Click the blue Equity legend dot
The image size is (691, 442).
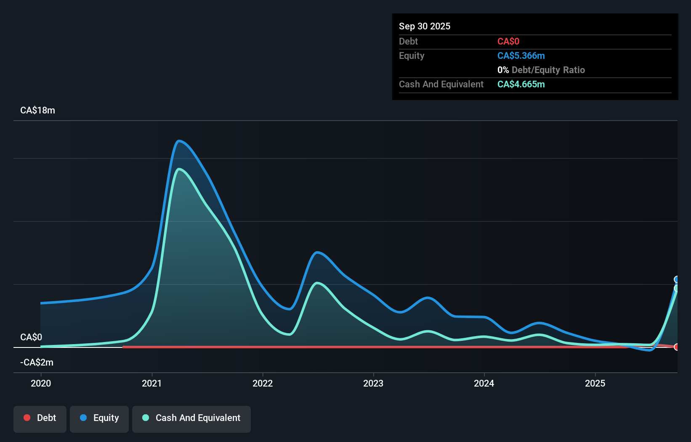(x=84, y=418)
